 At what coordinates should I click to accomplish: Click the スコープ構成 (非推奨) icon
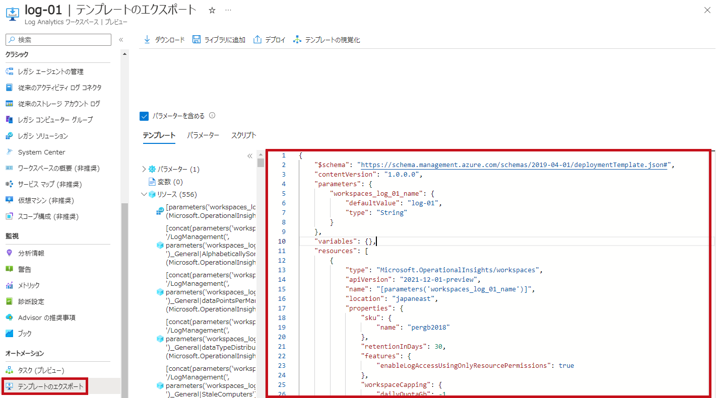pos(9,216)
